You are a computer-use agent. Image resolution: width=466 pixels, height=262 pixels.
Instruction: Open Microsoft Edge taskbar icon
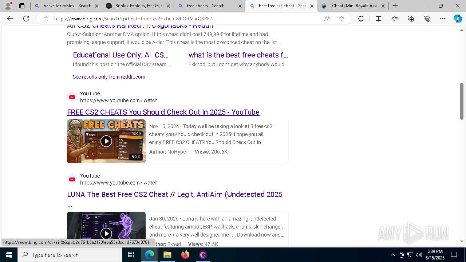pos(150,255)
